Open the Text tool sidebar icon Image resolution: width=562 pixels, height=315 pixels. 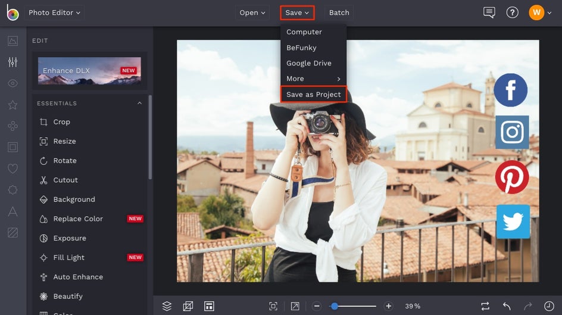[13, 211]
